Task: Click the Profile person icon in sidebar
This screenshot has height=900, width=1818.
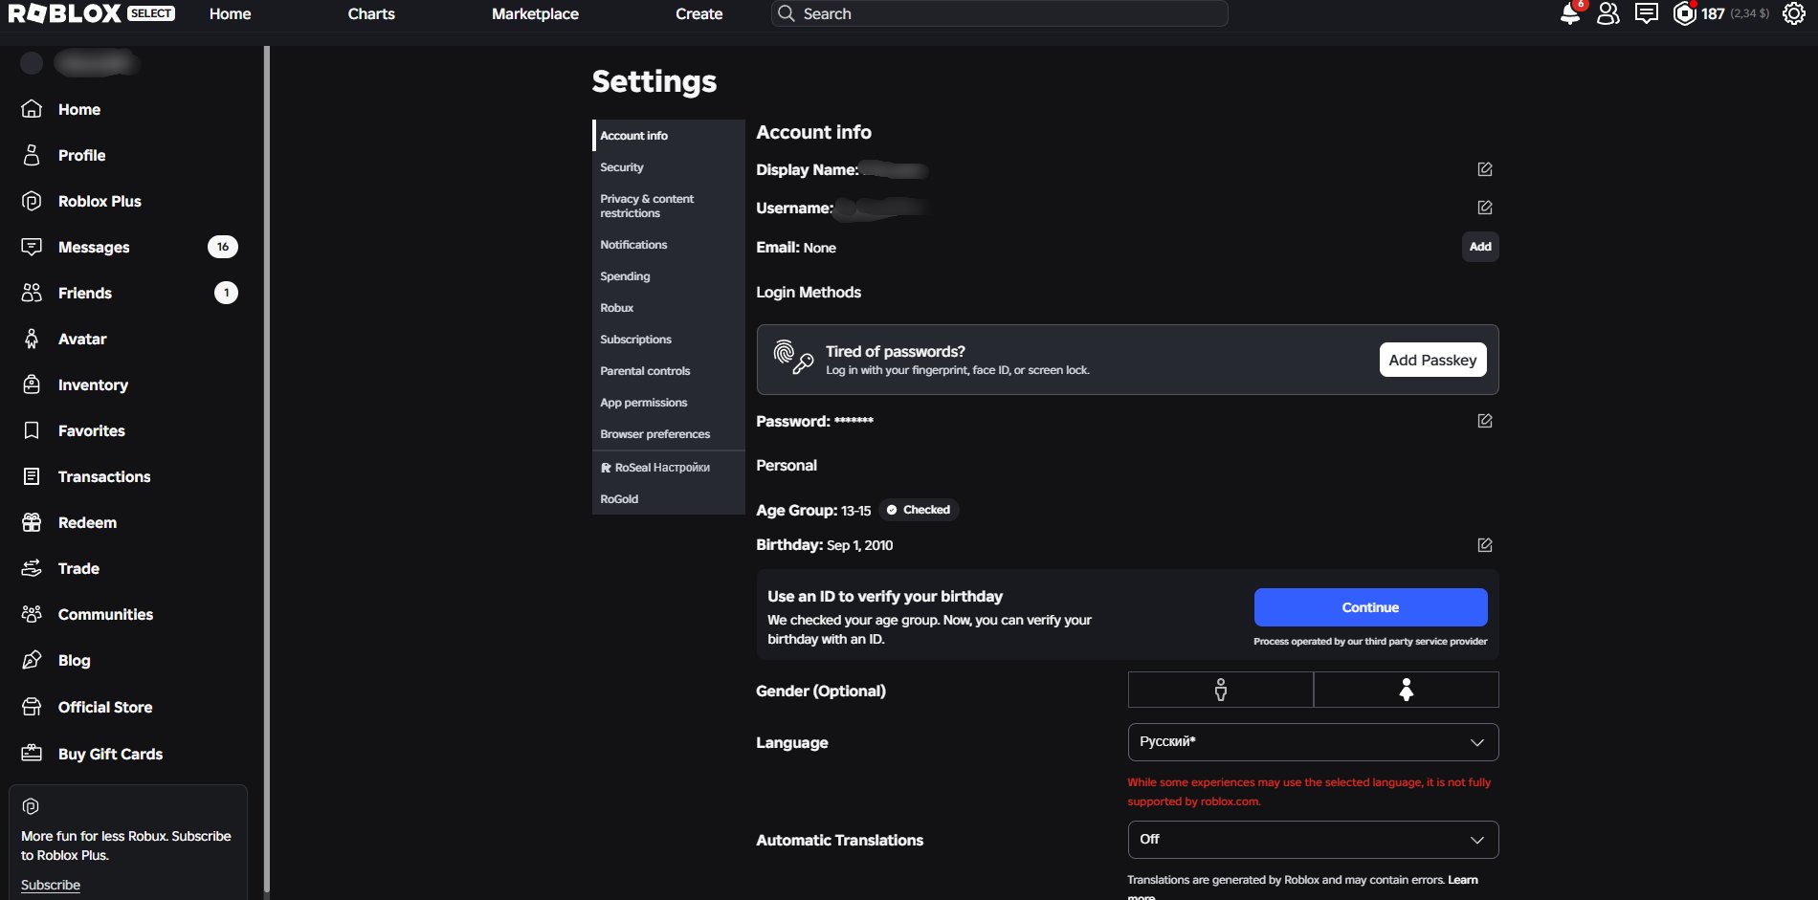Action: point(32,155)
